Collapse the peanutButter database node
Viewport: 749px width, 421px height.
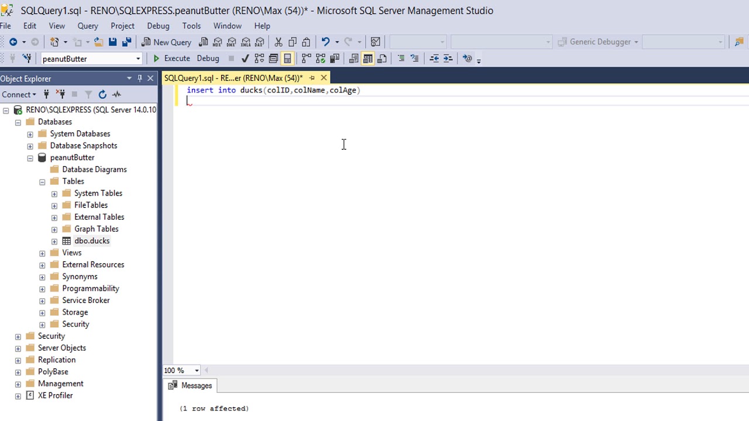pos(30,158)
